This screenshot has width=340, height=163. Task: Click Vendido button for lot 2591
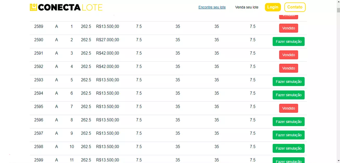pos(288,55)
